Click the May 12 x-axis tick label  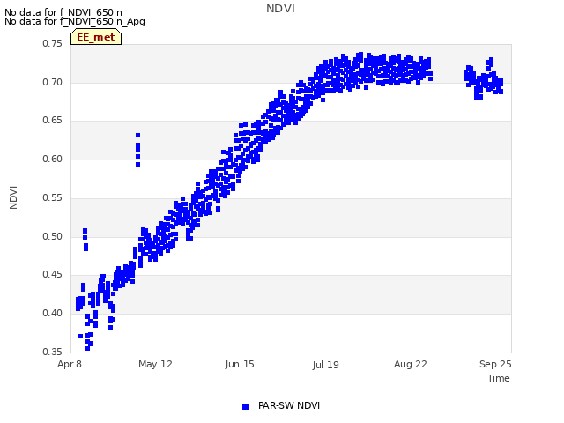tap(155, 364)
